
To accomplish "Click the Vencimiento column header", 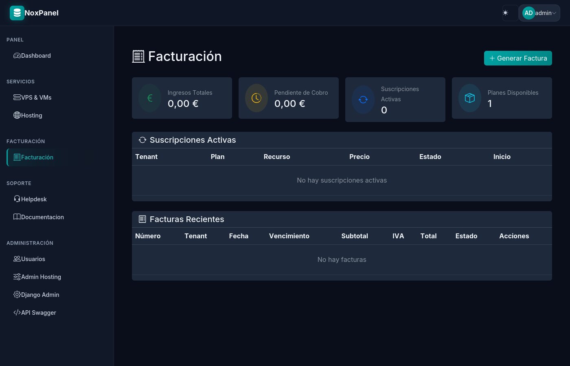I will coord(289,236).
